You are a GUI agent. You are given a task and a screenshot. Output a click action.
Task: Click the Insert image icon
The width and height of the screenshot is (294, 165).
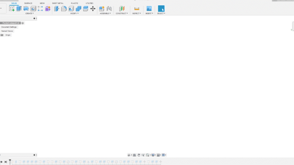click(149, 9)
